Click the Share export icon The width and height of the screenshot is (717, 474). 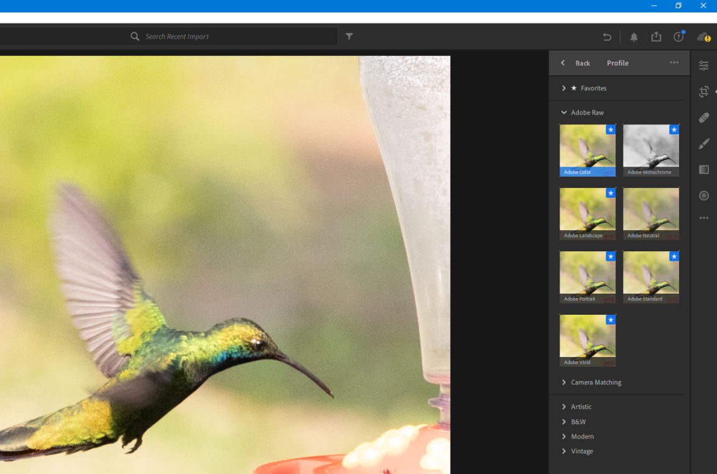656,37
